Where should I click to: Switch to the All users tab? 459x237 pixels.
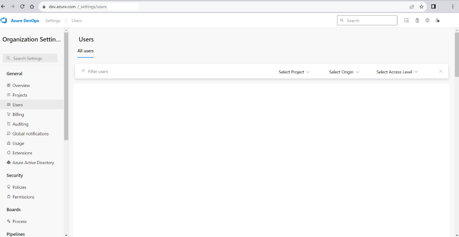(85, 51)
